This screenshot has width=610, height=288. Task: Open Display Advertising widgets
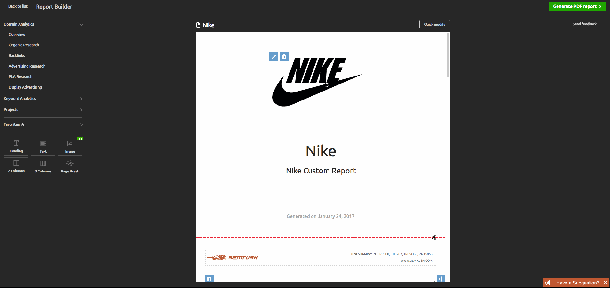pyautogui.click(x=25, y=87)
